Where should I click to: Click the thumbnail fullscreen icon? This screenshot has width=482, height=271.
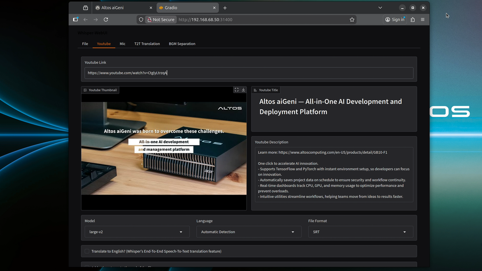[x=237, y=90]
